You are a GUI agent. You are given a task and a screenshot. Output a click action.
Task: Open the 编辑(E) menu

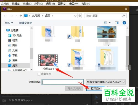tap(16, 4)
